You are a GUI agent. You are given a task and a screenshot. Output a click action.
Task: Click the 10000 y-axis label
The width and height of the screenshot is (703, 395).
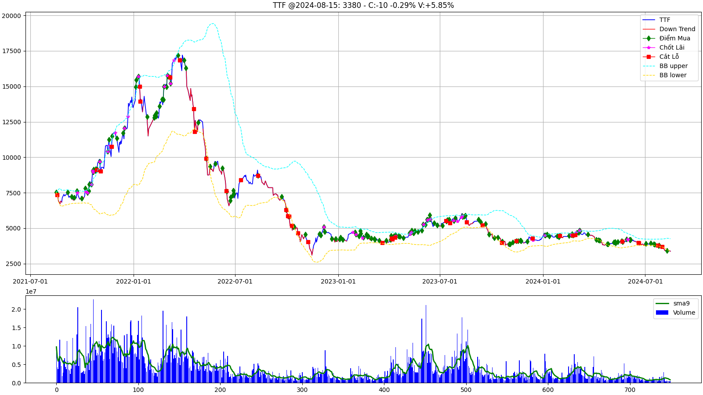11,158
